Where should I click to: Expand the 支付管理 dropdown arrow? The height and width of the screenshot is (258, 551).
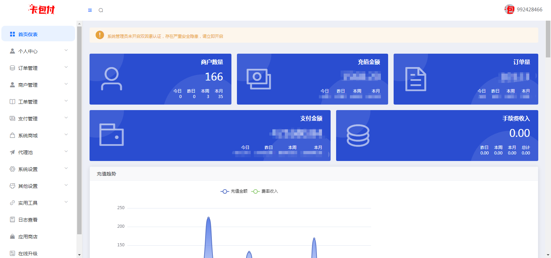[x=66, y=118]
